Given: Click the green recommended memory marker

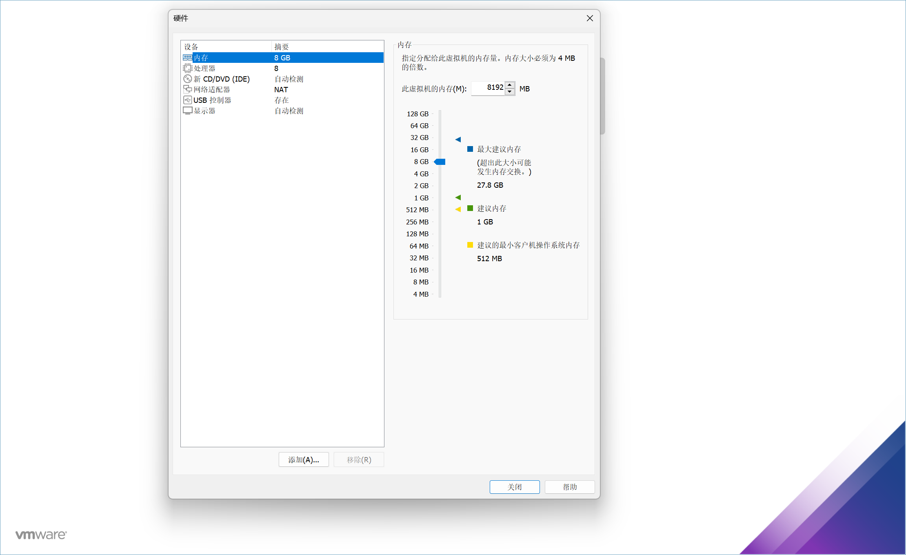Looking at the screenshot, I should click(458, 198).
